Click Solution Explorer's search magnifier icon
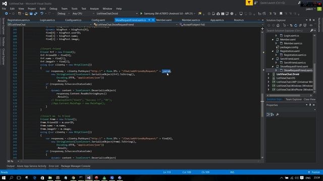323x181 pixels. 312,30
